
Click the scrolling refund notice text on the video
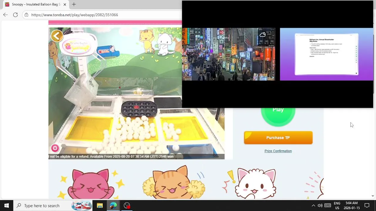pos(111,156)
